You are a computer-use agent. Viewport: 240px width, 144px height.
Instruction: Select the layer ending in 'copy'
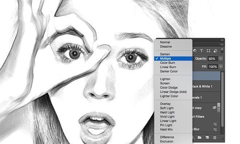click(205, 108)
